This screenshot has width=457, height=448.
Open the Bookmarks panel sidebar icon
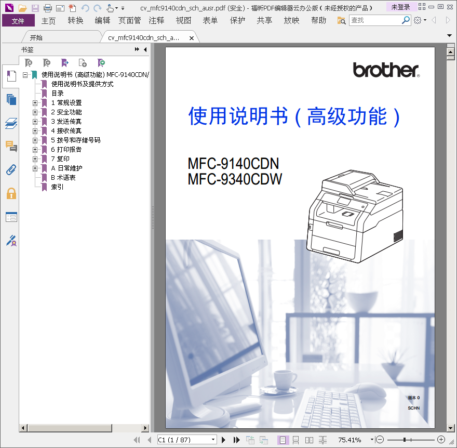pyautogui.click(x=11, y=76)
